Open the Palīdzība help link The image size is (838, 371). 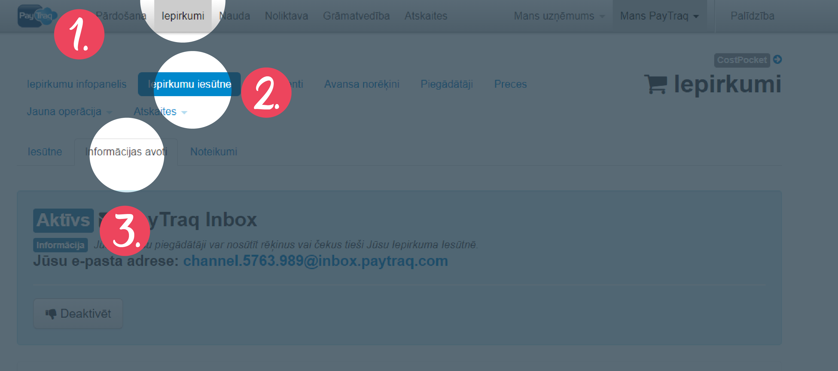[752, 15]
